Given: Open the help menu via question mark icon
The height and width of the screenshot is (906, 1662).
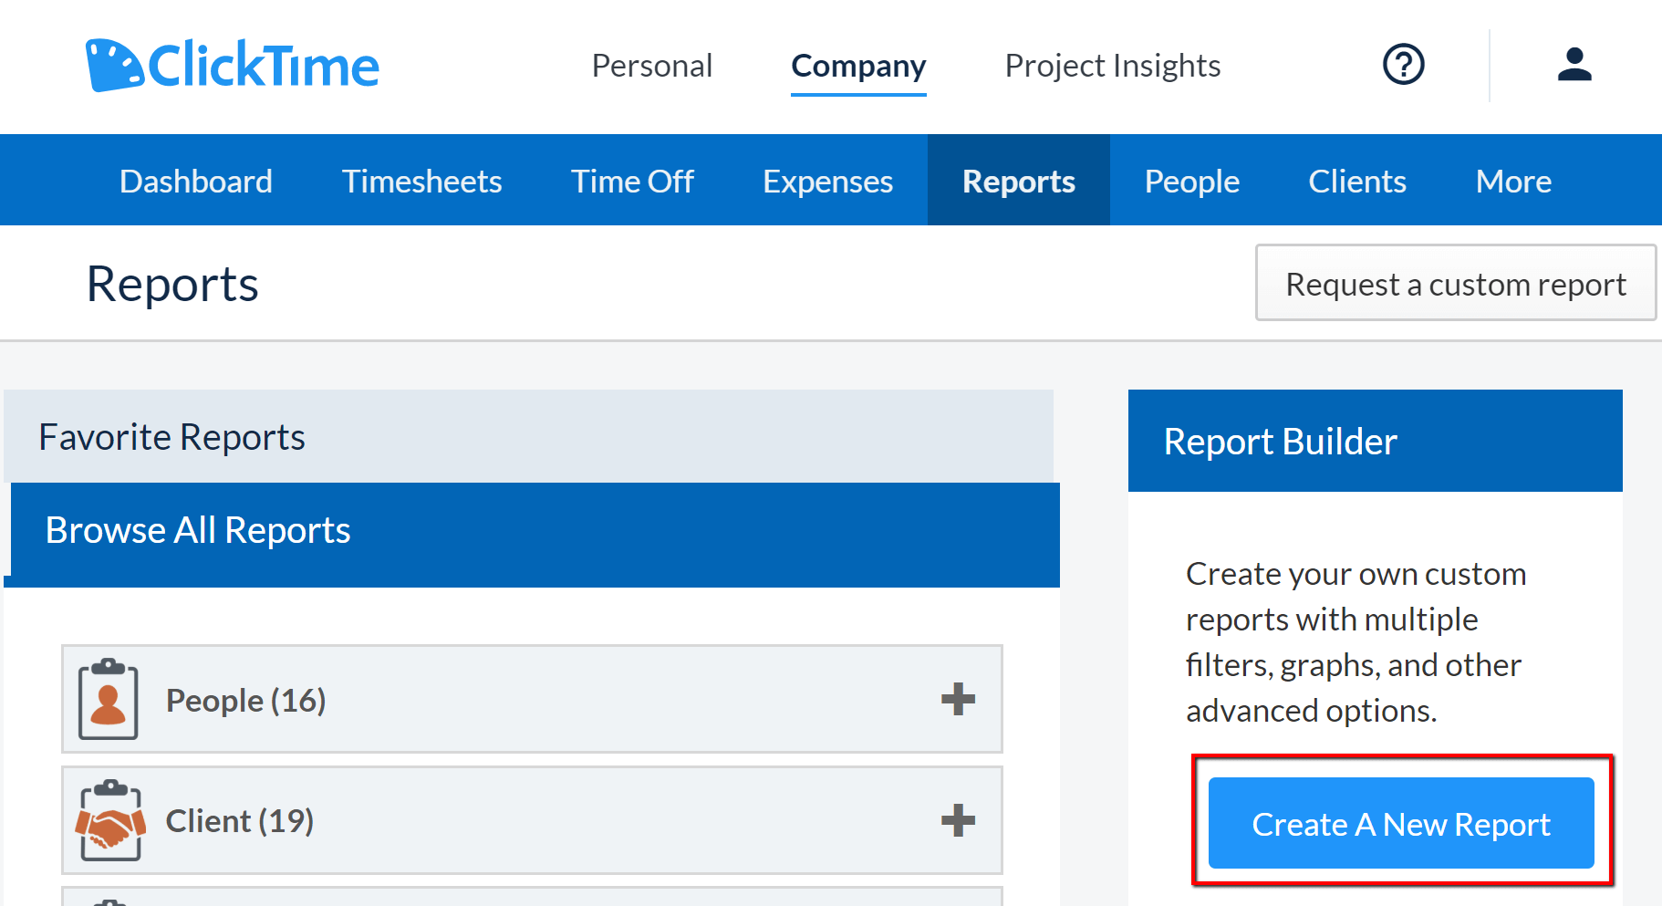Looking at the screenshot, I should (1403, 65).
